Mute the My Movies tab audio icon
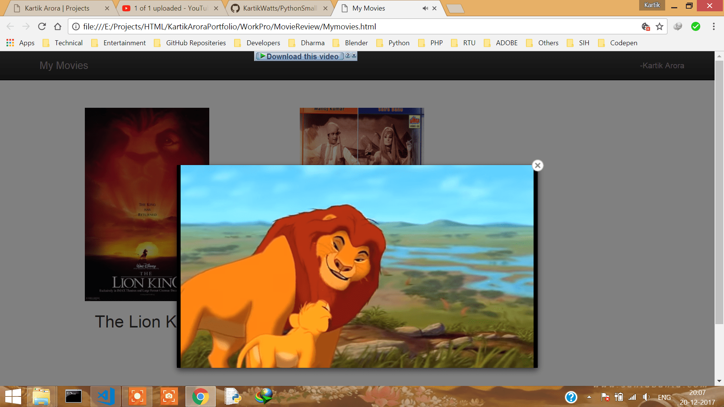 point(425,8)
